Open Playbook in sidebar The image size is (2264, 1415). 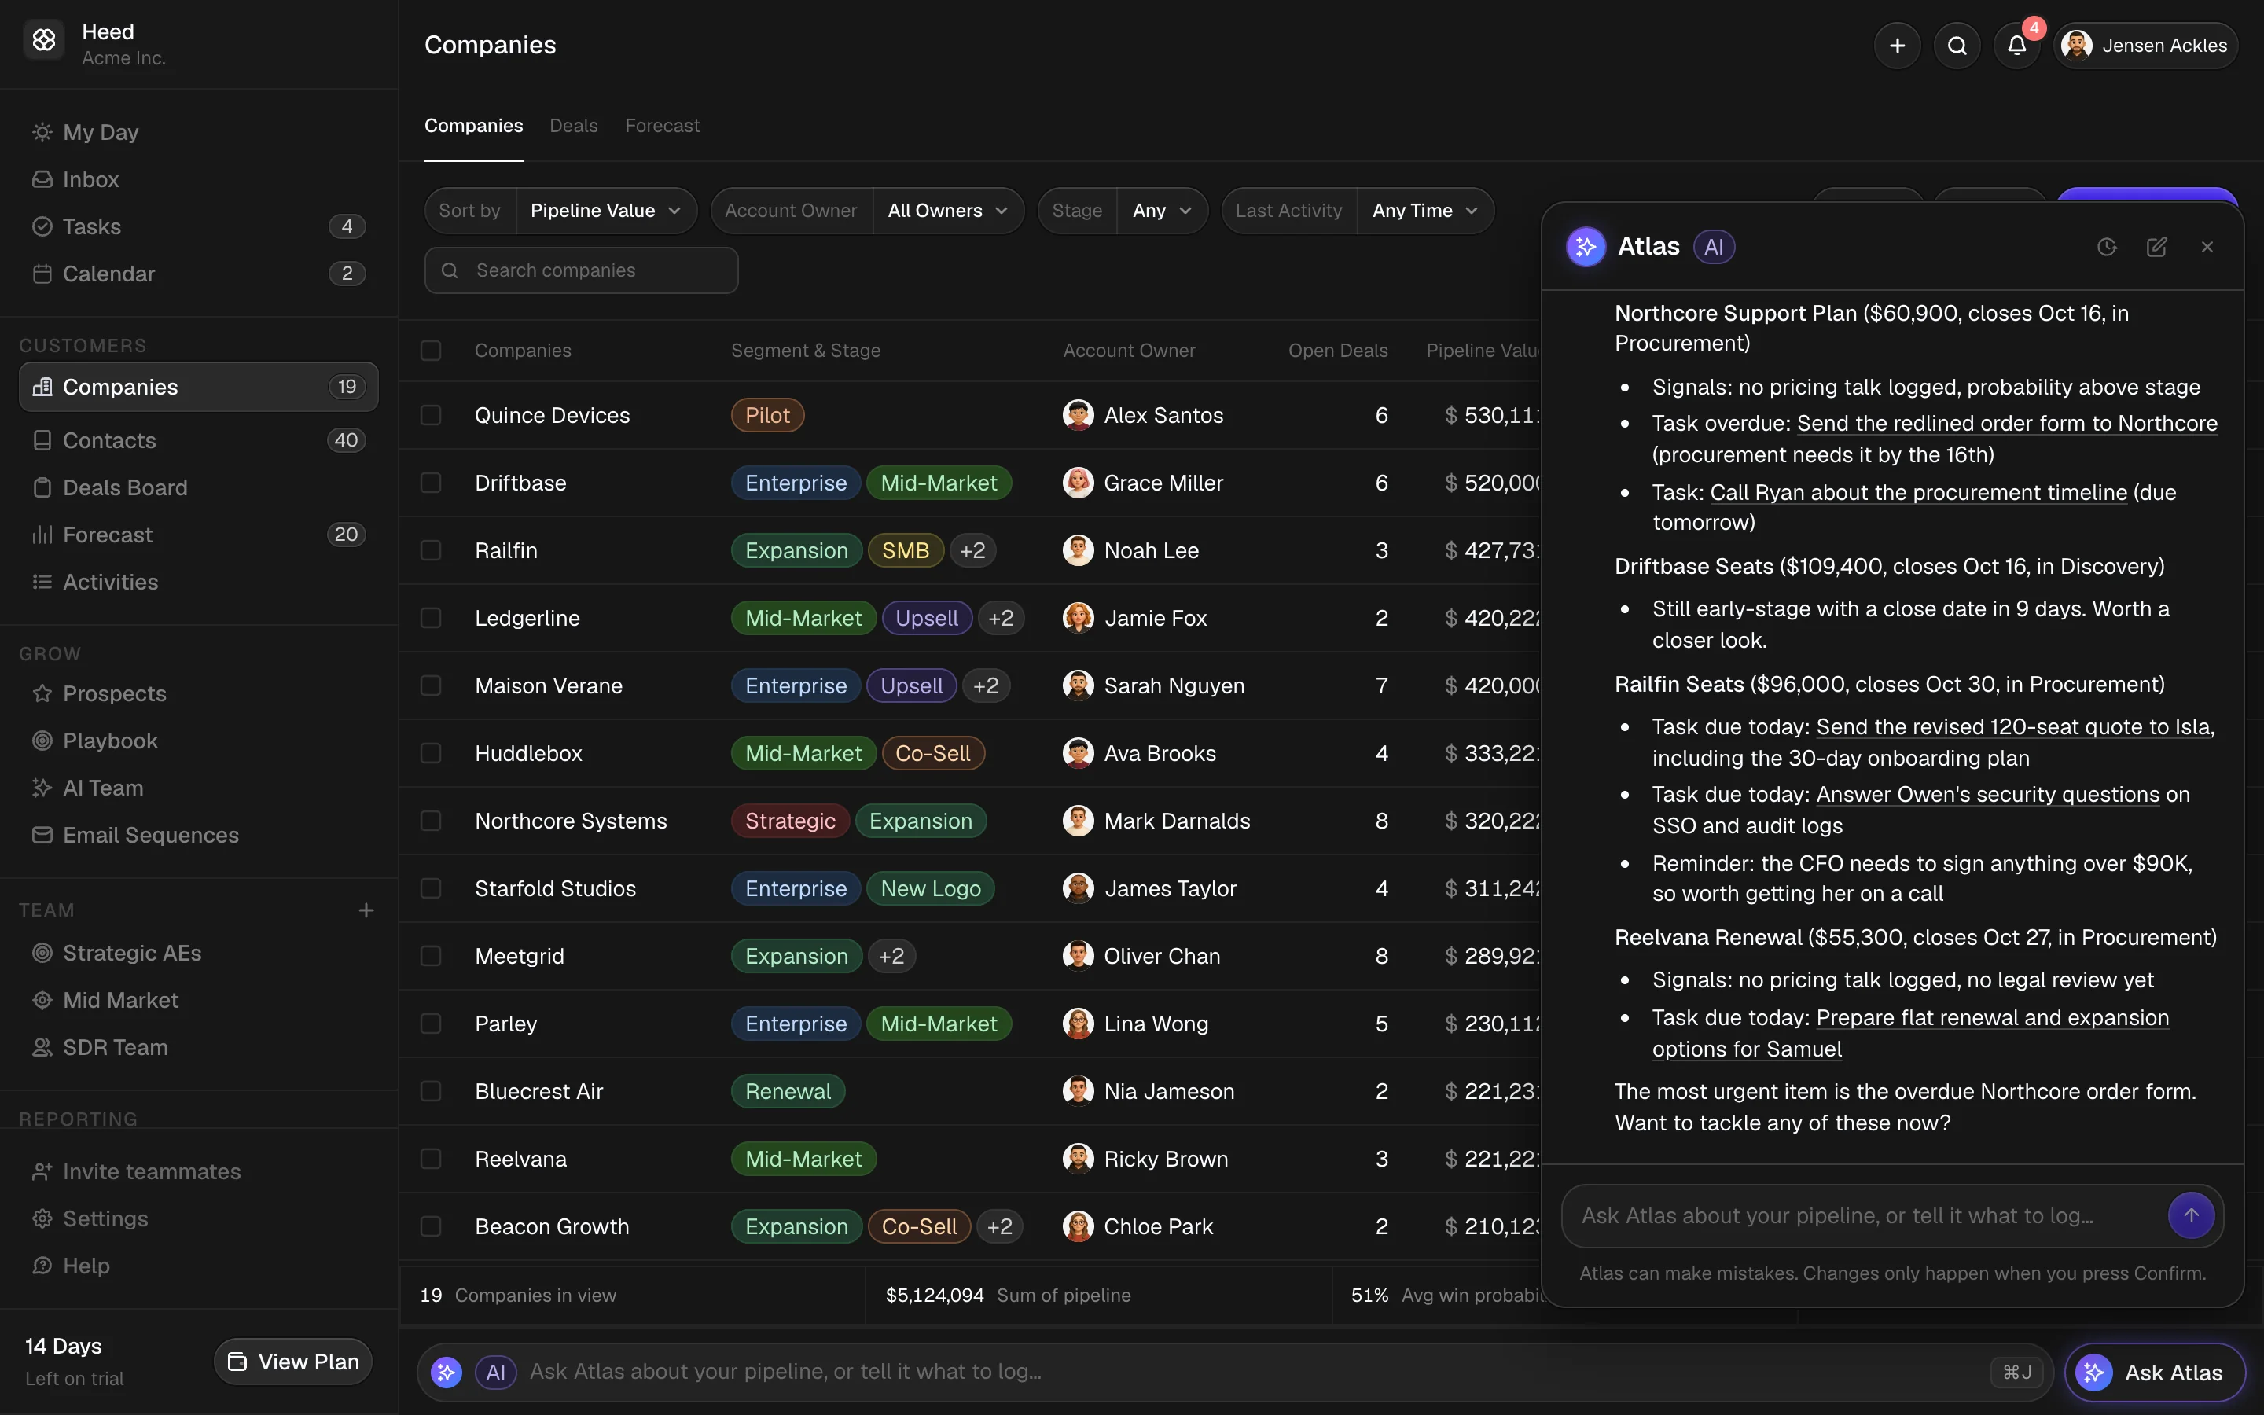(198, 741)
